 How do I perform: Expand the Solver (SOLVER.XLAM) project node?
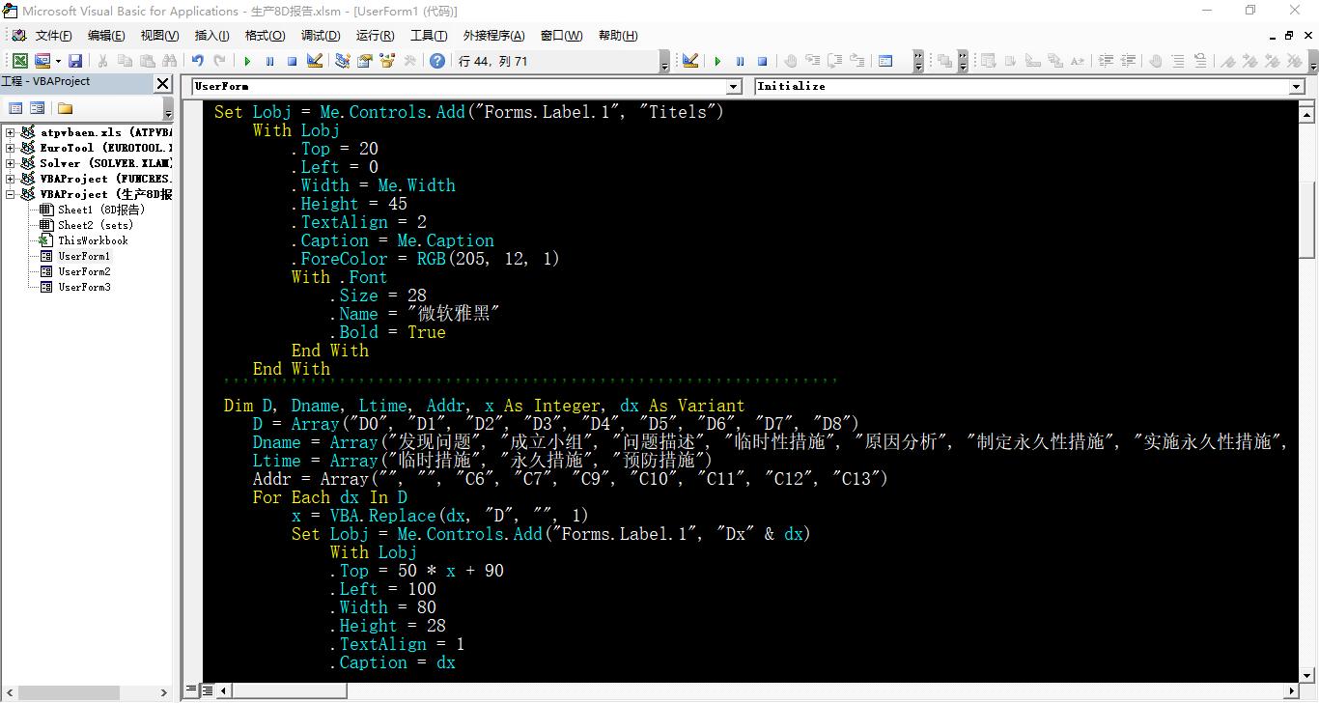pyautogui.click(x=8, y=162)
